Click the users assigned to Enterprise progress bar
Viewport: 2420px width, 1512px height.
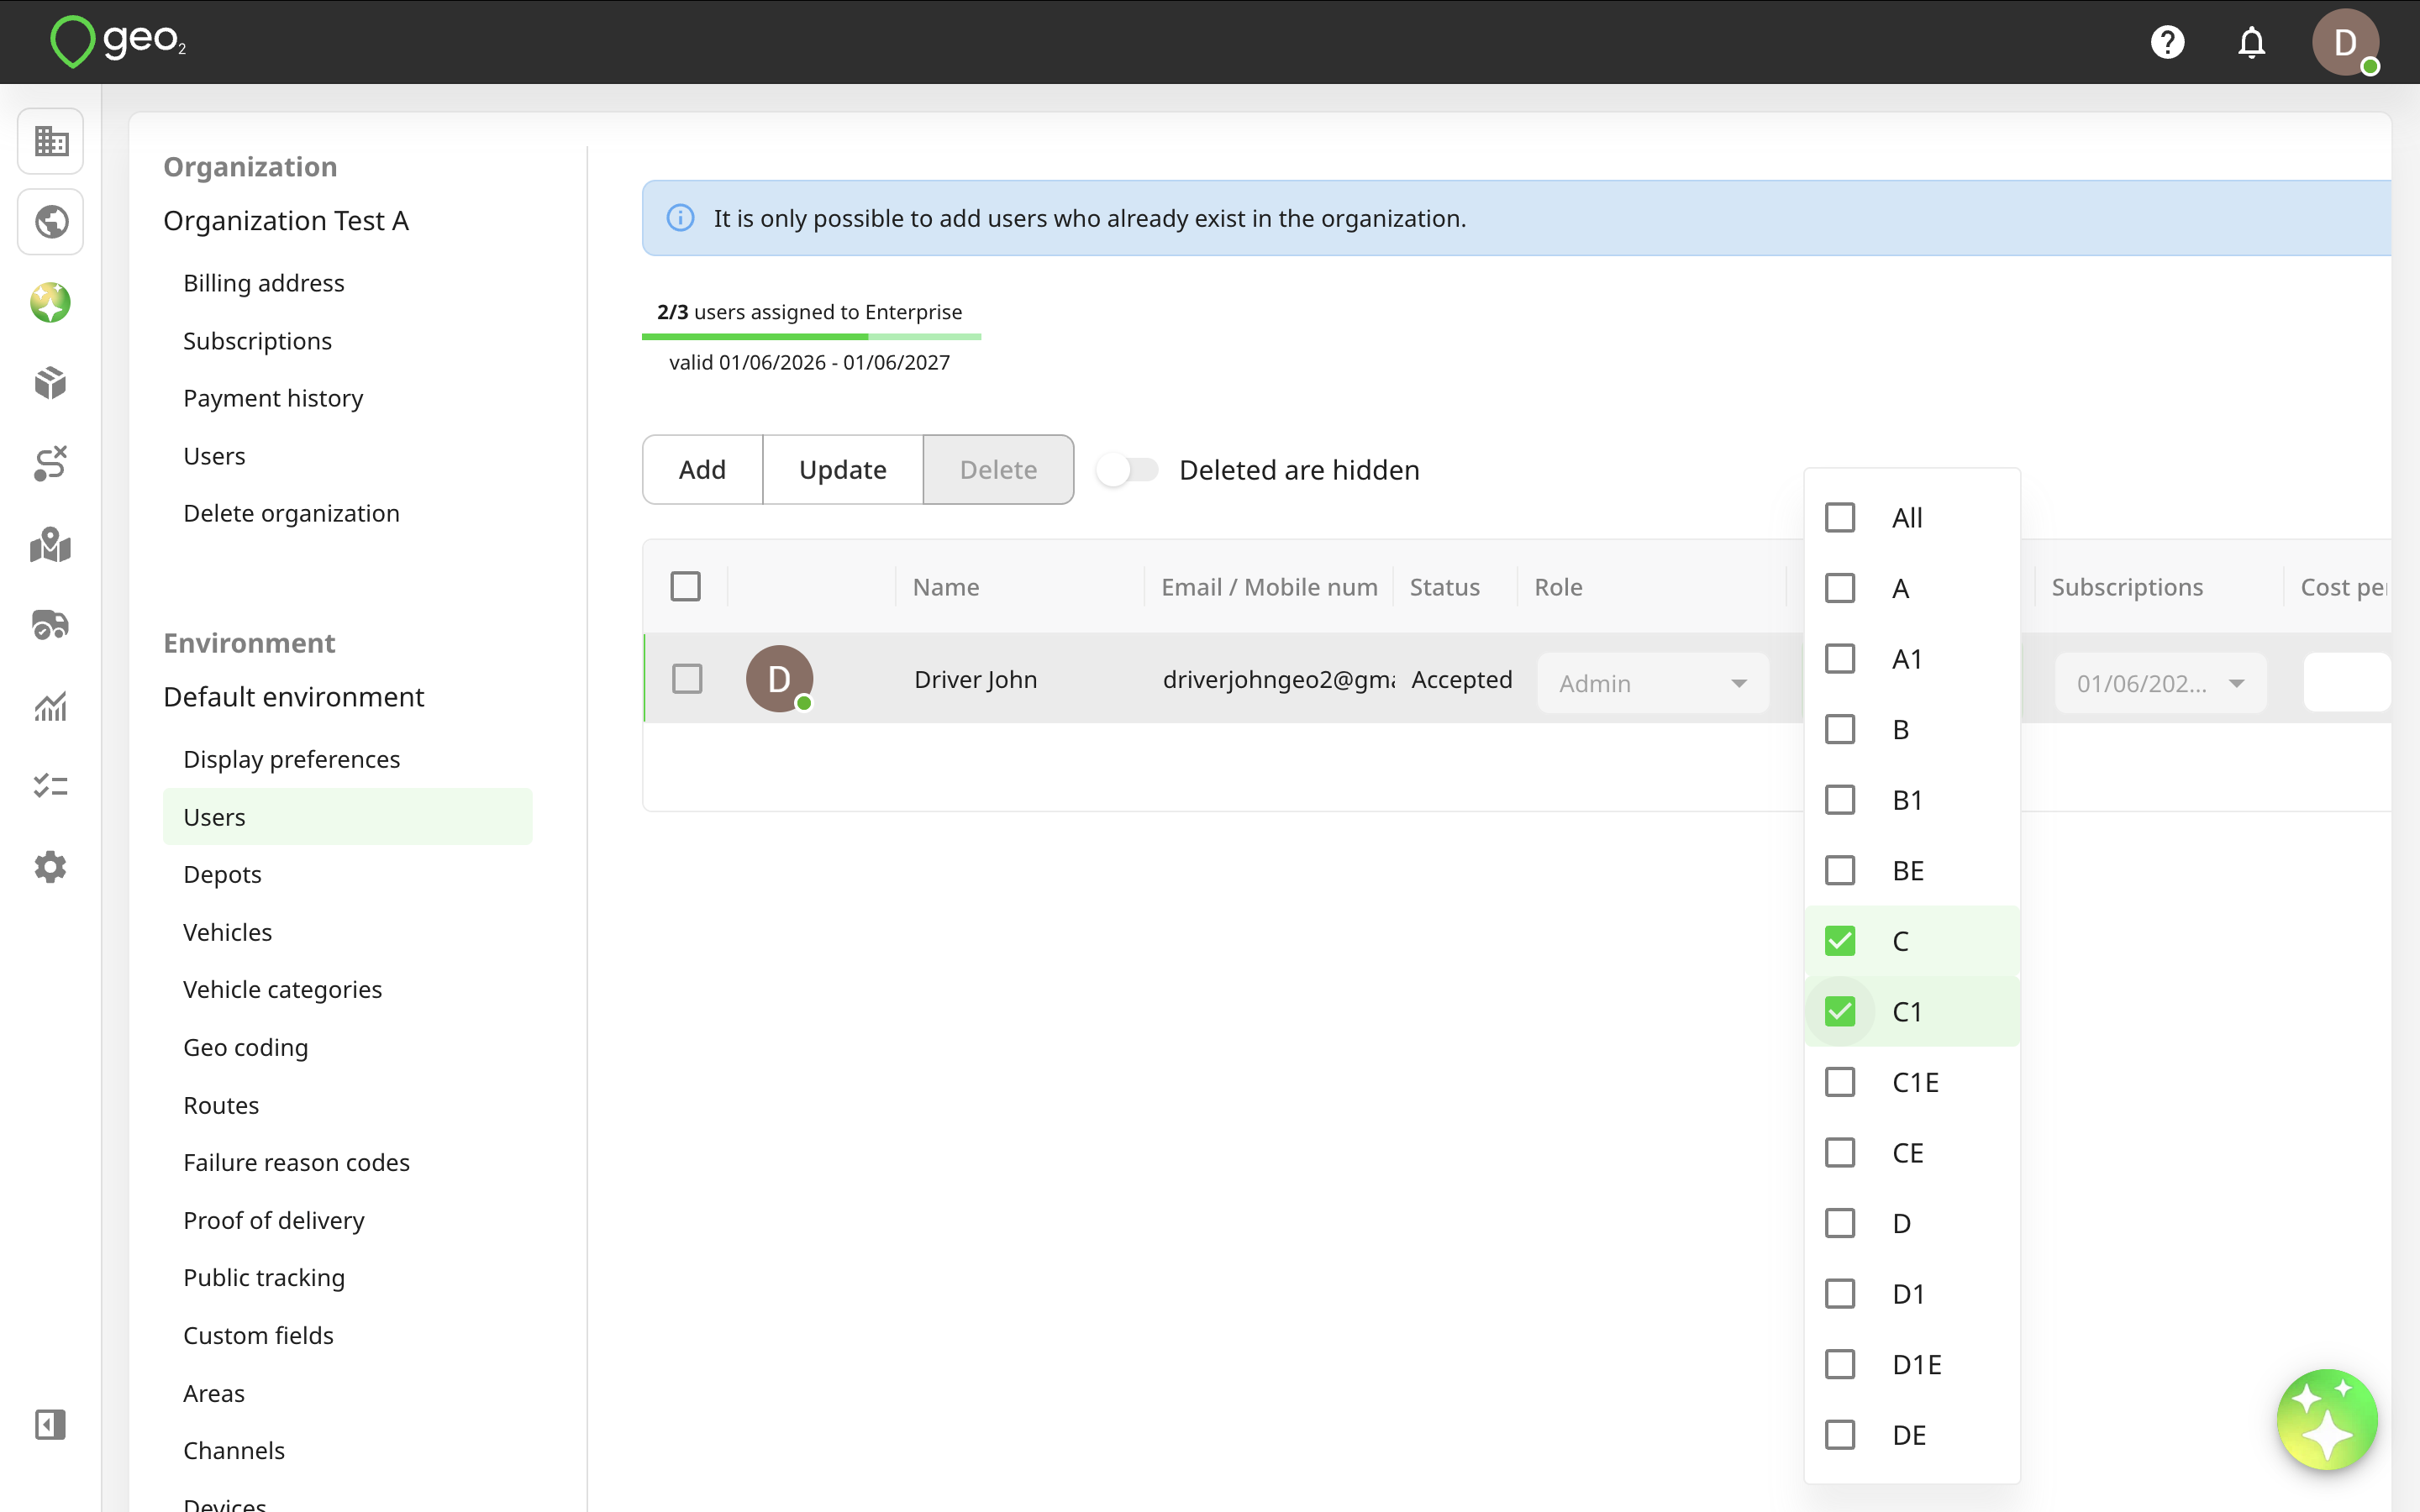pos(811,337)
